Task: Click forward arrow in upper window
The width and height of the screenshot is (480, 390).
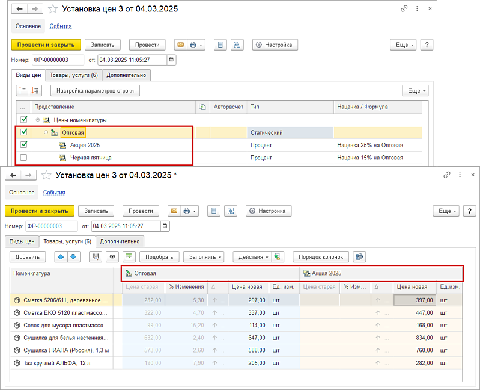Action: [x=35, y=9]
